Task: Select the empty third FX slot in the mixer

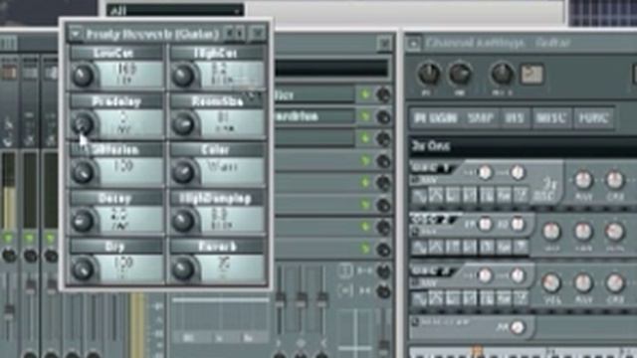Action: click(315, 139)
